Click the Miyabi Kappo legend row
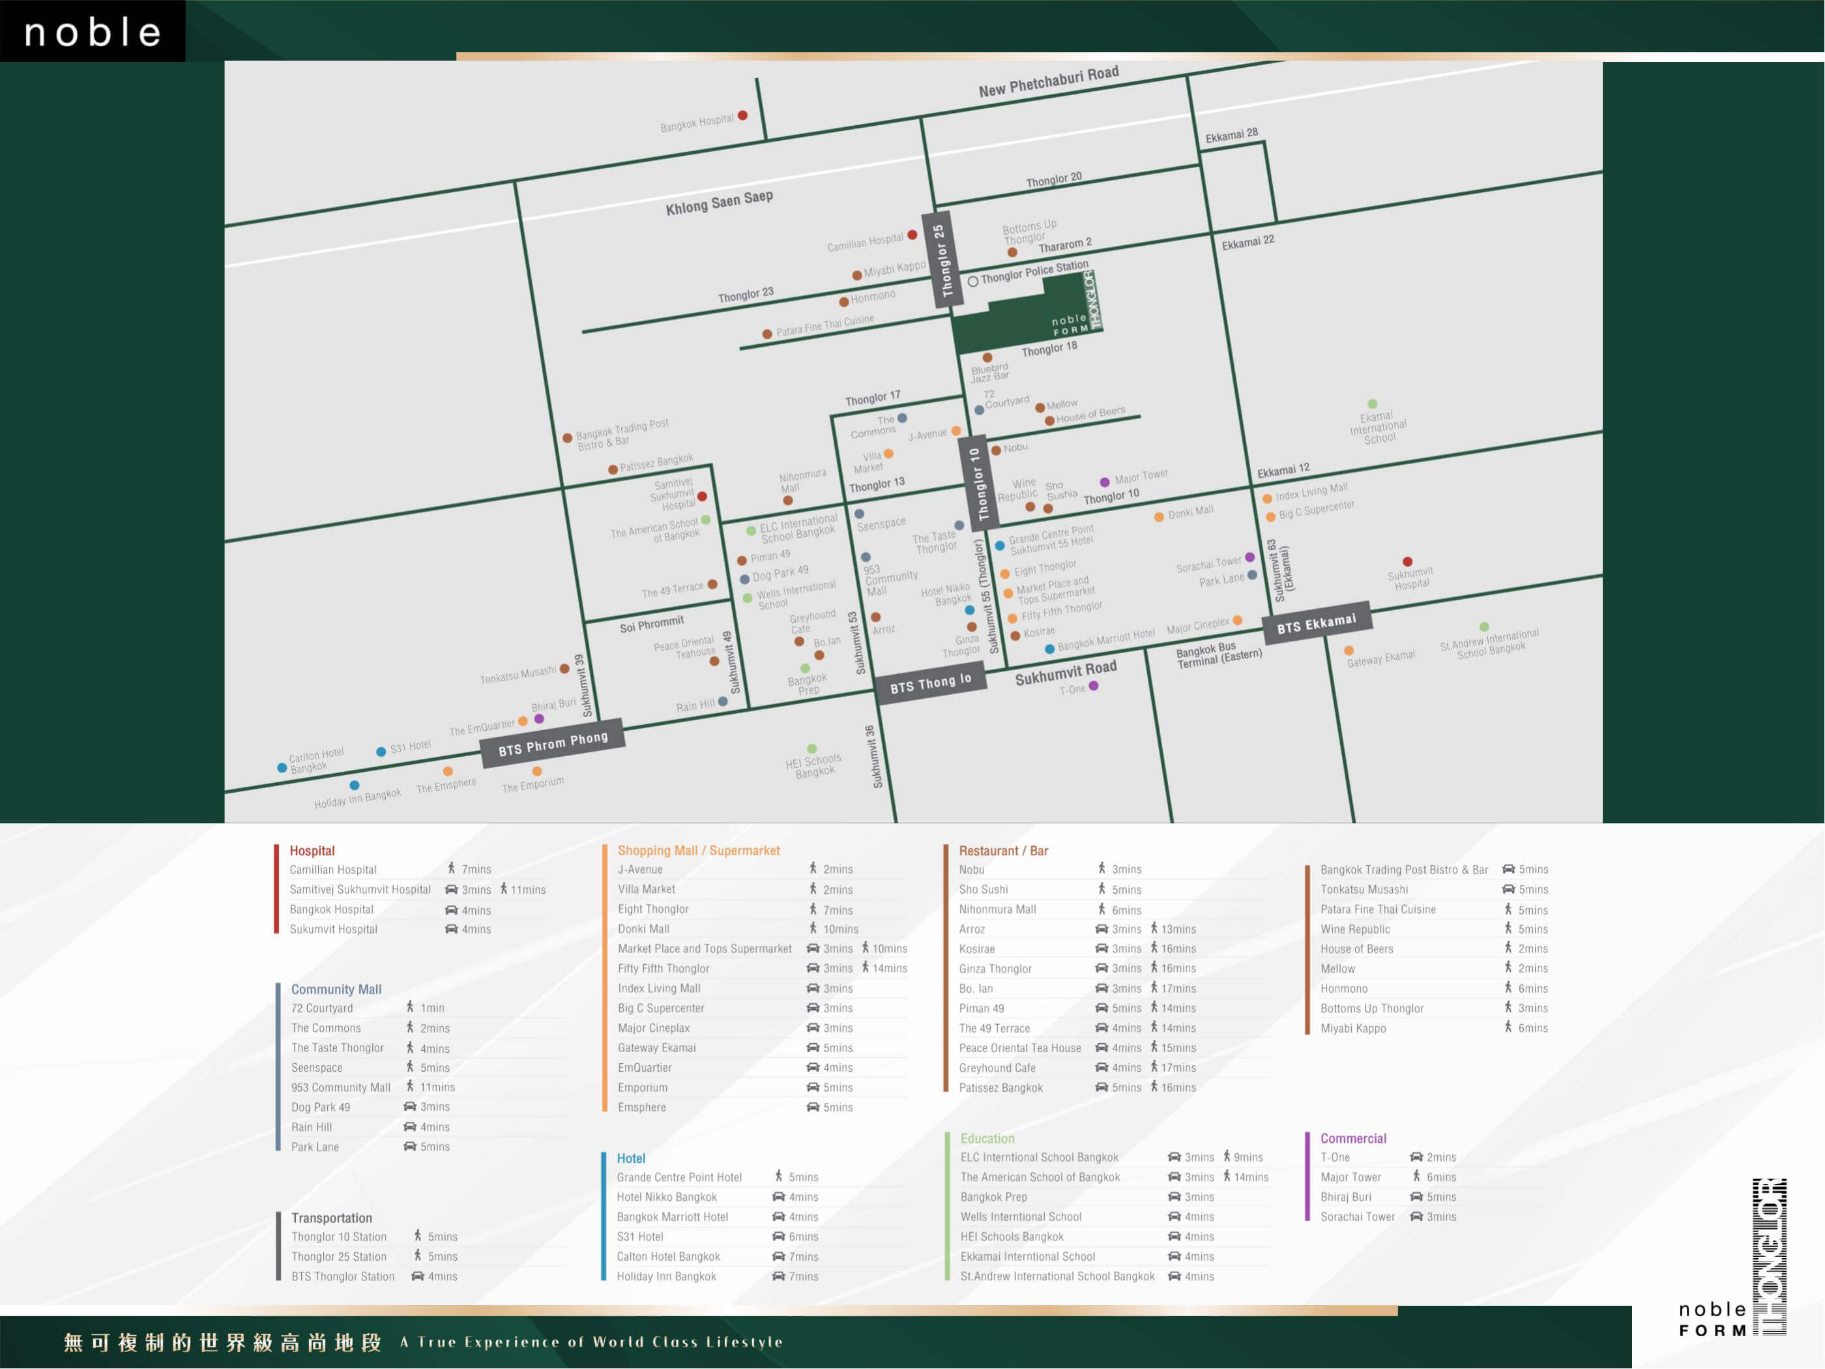This screenshot has height=1369, width=1825. 1434,1028
